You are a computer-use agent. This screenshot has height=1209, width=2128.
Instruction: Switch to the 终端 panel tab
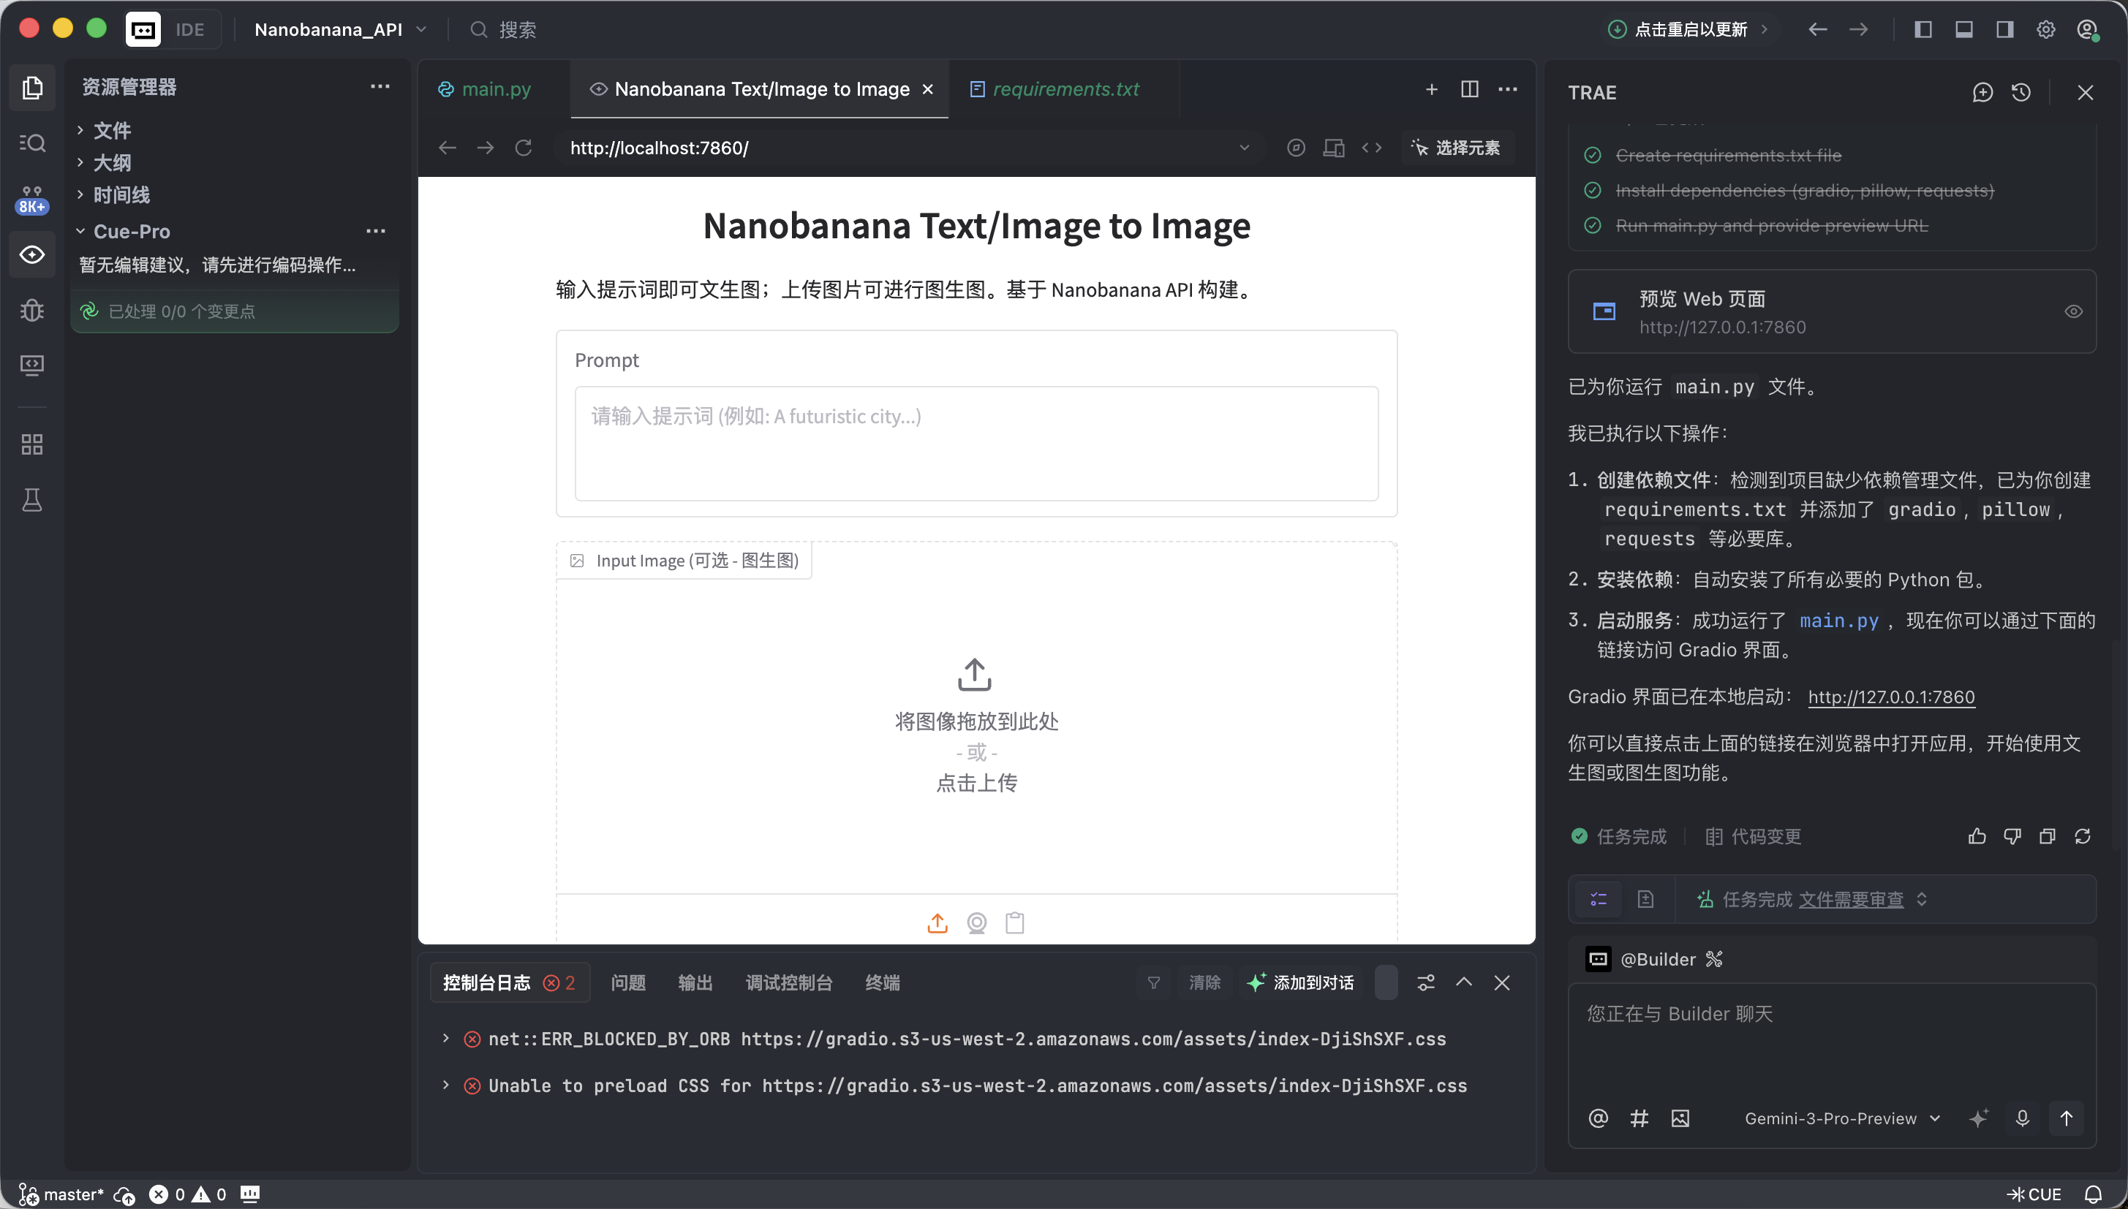(x=882, y=982)
